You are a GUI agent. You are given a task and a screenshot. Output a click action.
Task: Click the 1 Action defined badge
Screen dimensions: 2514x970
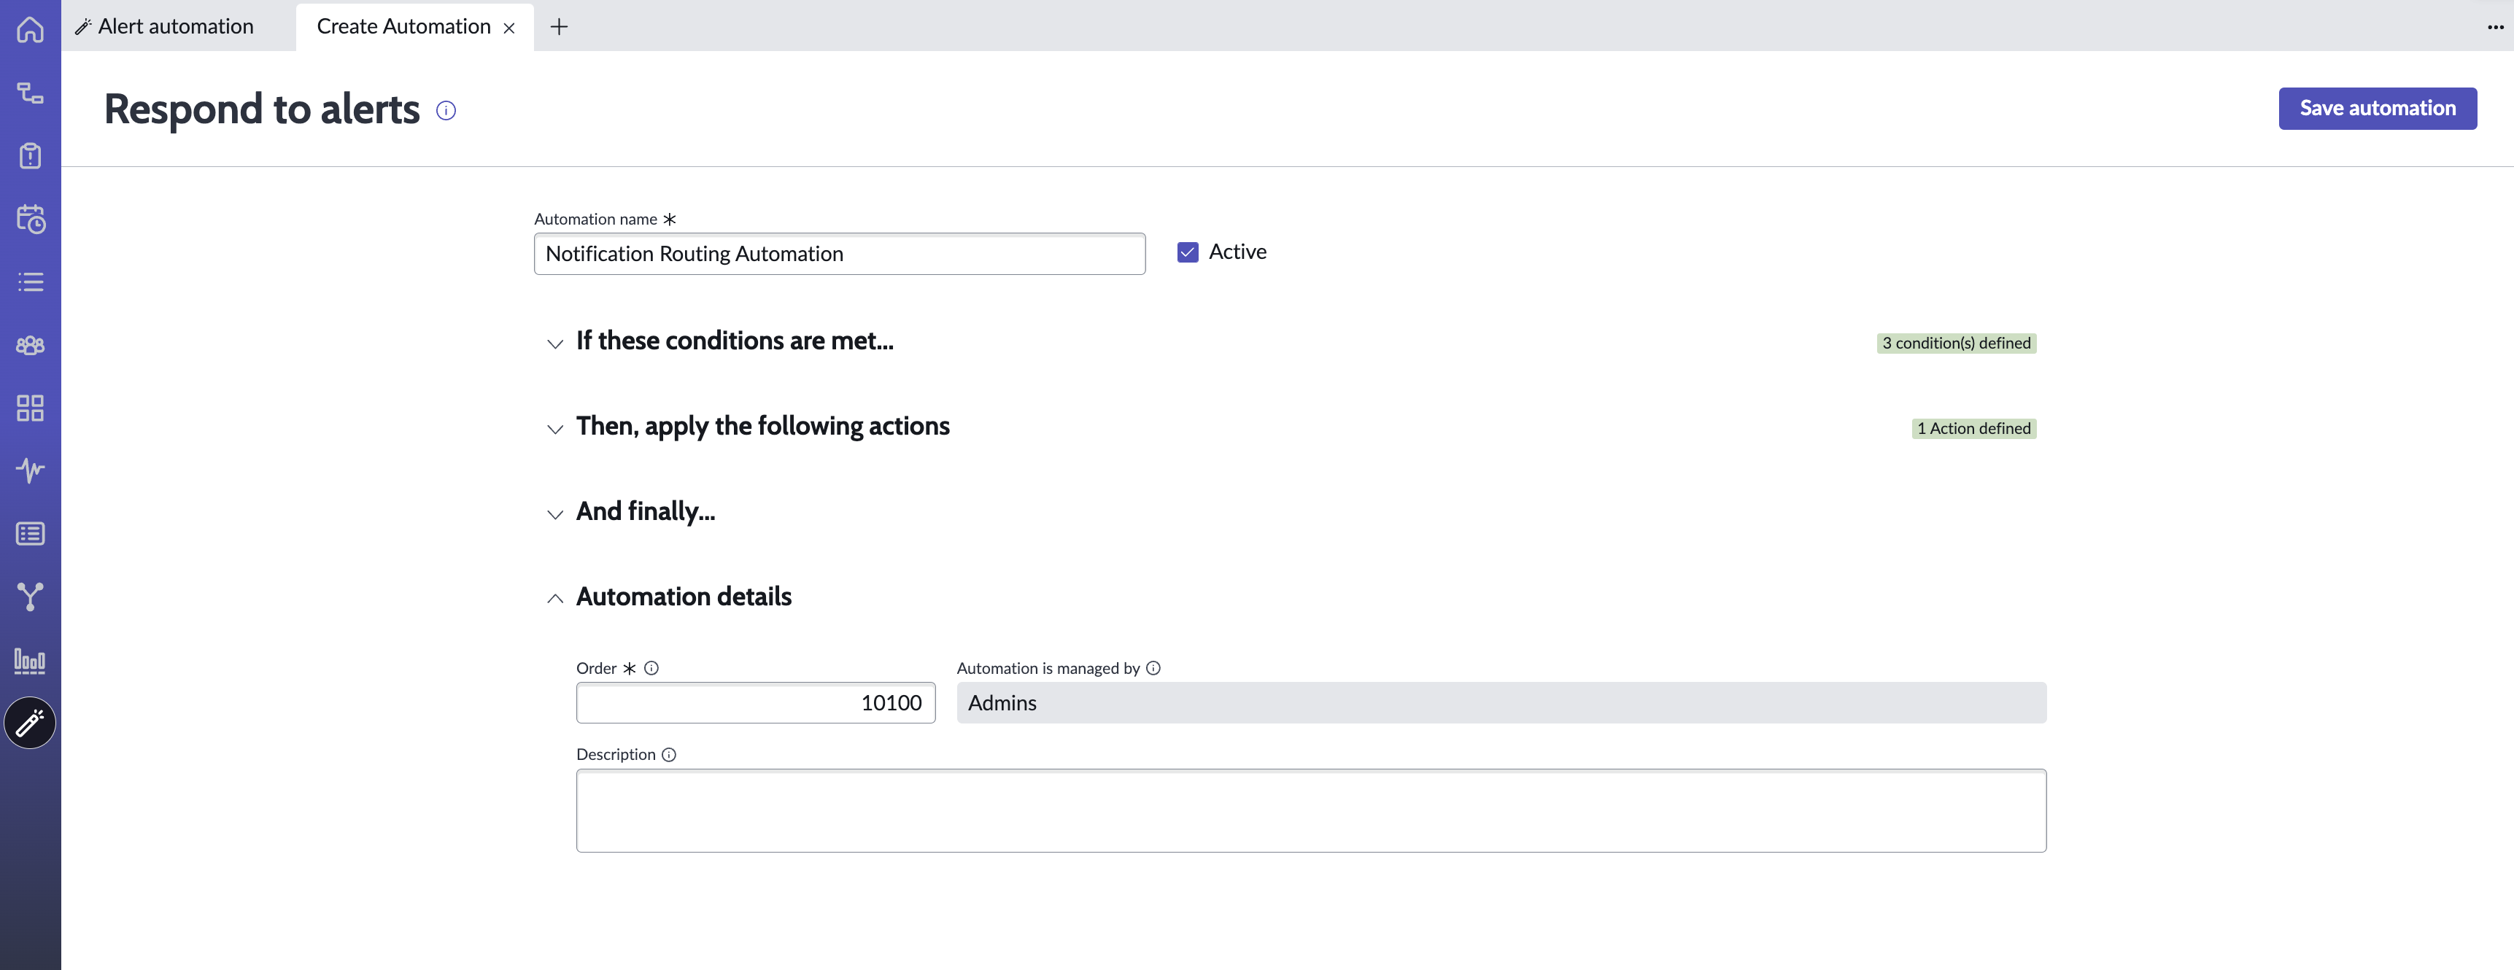1973,428
